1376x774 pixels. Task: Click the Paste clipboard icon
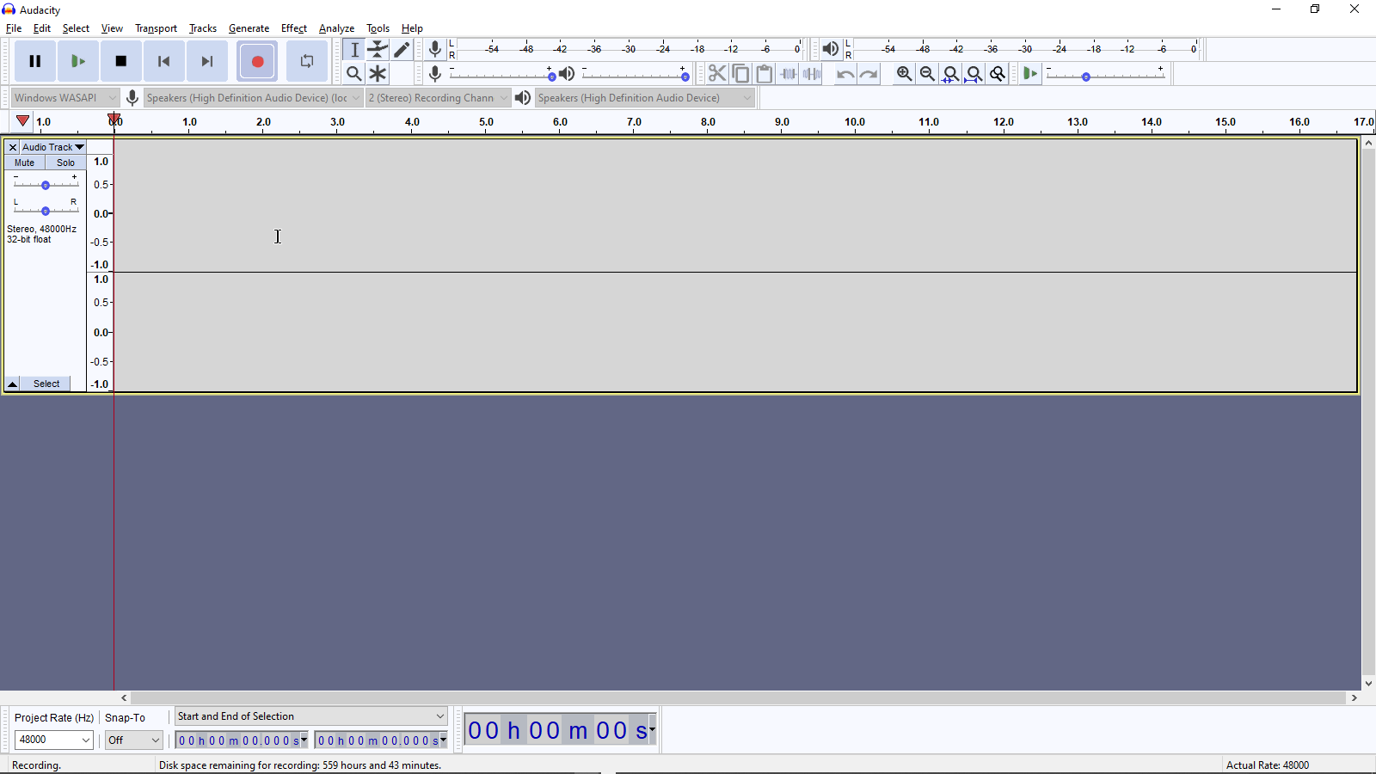point(765,74)
